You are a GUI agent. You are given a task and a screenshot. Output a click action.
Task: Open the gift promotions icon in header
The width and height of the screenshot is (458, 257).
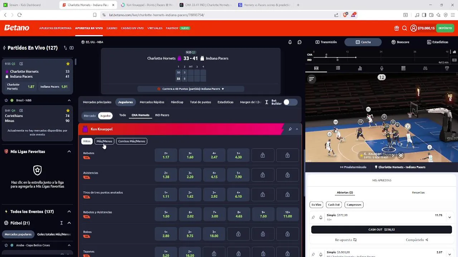(397, 28)
